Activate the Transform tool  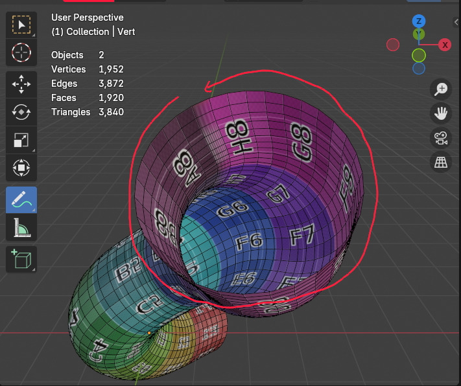pyautogui.click(x=21, y=168)
